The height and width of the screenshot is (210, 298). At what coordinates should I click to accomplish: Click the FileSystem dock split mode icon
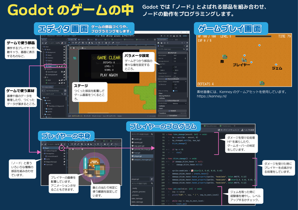pyautogui.click(x=65, y=91)
